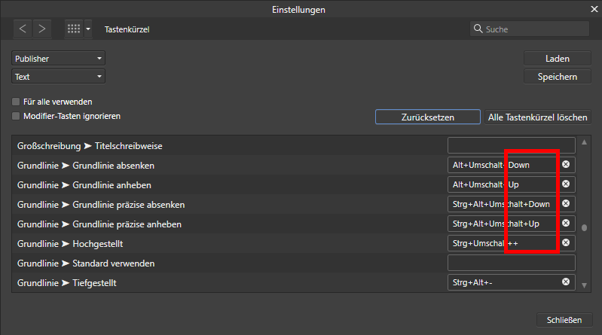Clear shortcut for Grundlinie anheben
602x335 pixels.
566,184
